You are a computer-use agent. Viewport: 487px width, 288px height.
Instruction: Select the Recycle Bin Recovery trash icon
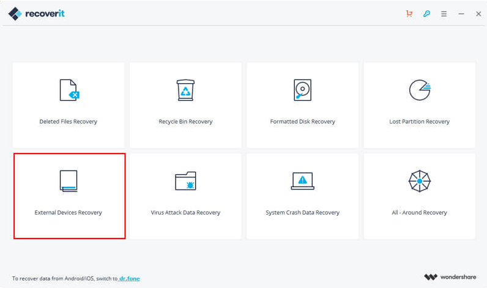pos(185,90)
